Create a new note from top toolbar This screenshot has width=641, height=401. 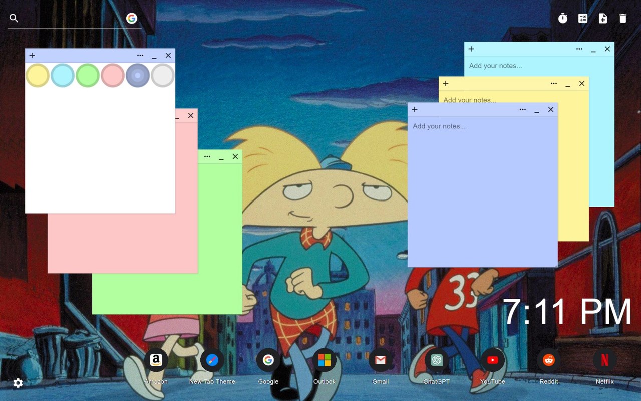click(603, 19)
